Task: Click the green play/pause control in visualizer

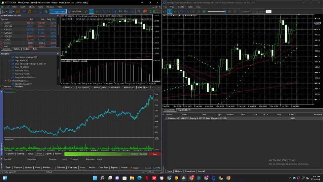Action: coord(204,11)
